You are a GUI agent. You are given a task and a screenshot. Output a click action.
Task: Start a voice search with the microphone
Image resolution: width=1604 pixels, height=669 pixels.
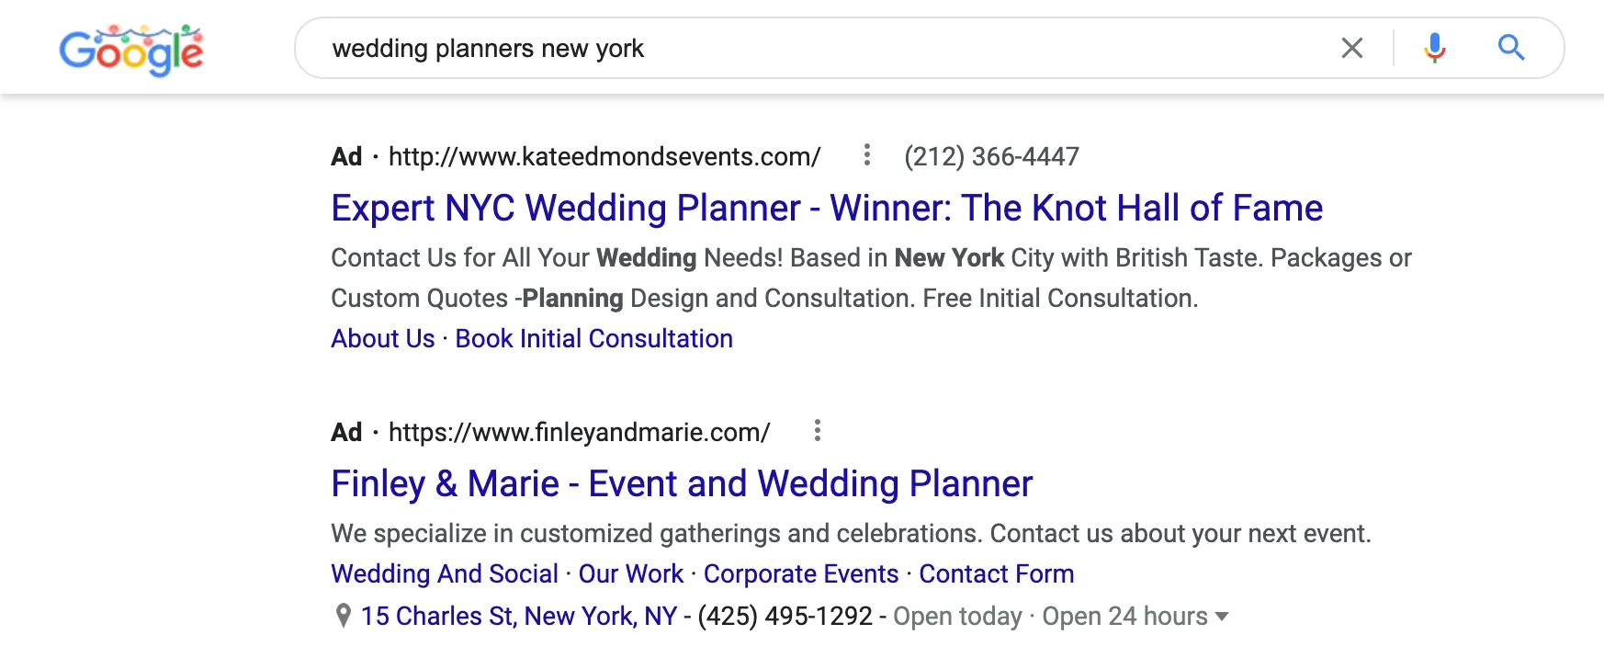tap(1434, 48)
